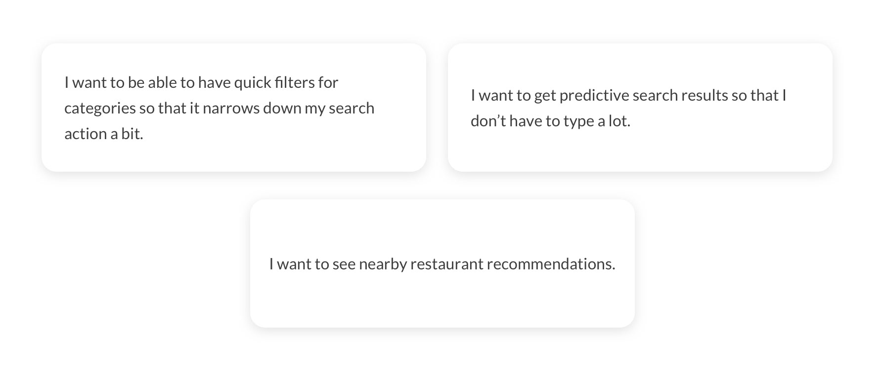This screenshot has width=886, height=371.
Task: Select the quick filters user story card
Action: [x=234, y=108]
